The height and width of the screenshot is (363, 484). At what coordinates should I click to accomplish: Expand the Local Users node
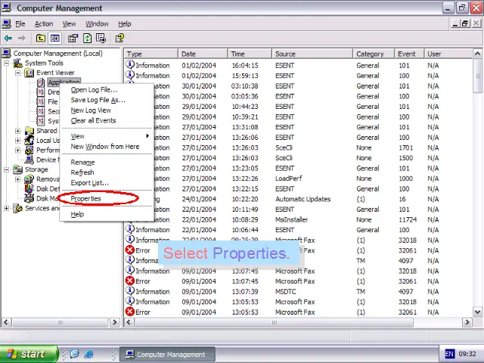(17, 141)
